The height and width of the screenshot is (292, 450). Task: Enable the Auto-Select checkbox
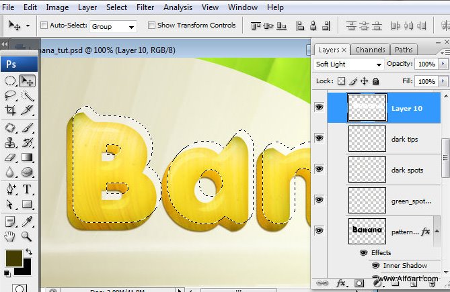point(44,26)
